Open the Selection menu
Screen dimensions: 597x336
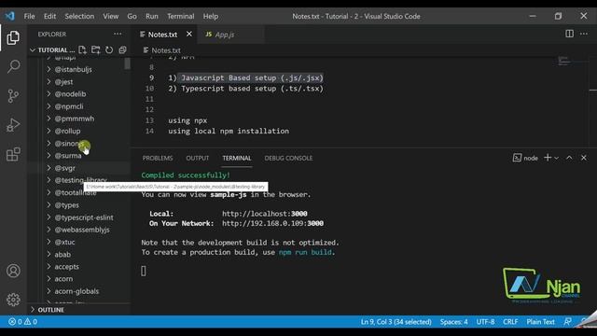click(x=79, y=17)
